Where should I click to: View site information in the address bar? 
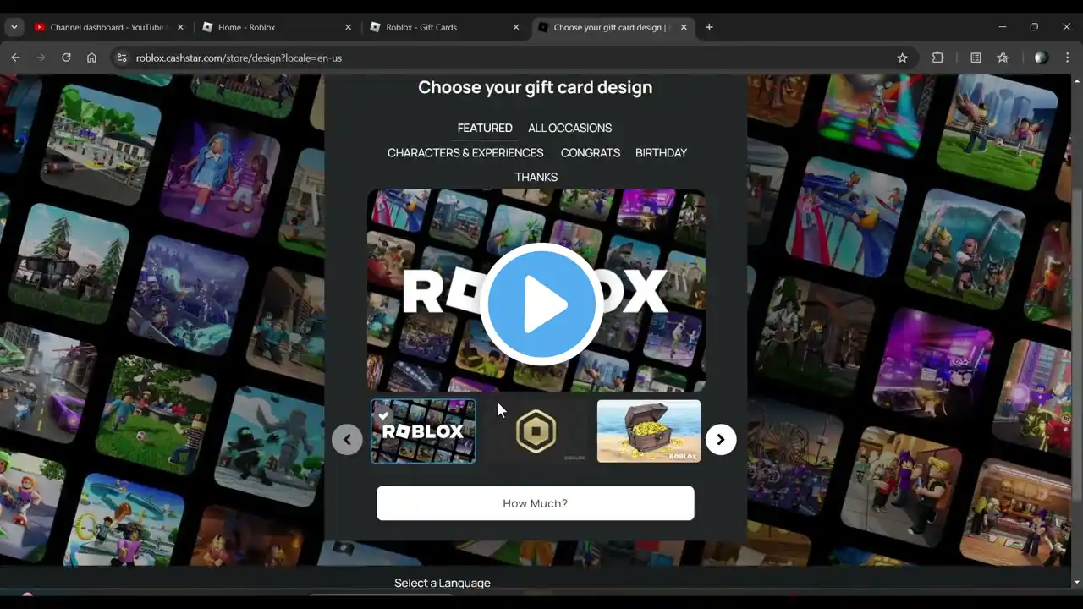click(x=121, y=58)
